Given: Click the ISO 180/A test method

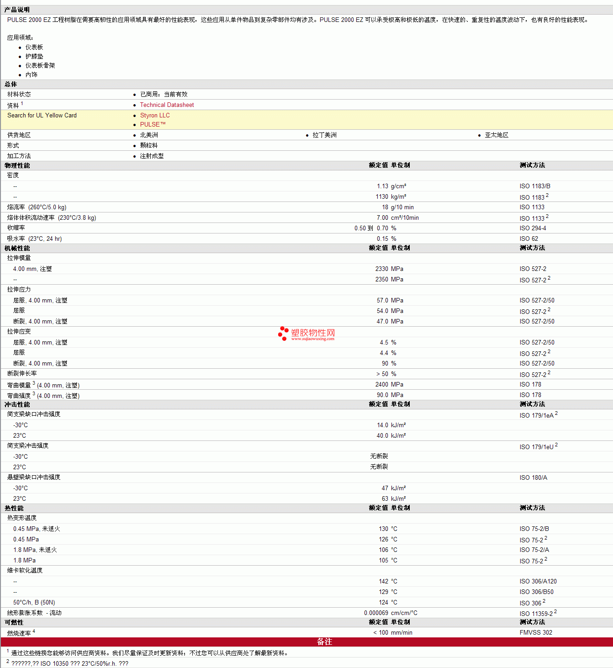Looking at the screenshot, I should pos(533,477).
